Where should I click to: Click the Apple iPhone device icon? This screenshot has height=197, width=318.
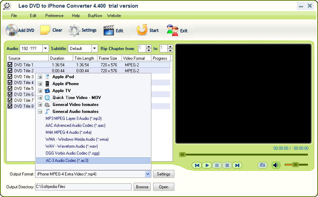tap(47, 84)
